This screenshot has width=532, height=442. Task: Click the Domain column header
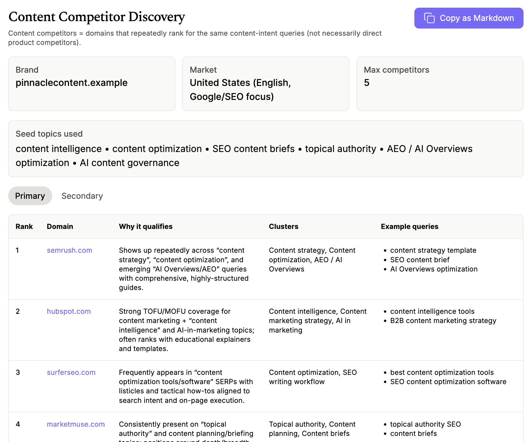coord(60,226)
